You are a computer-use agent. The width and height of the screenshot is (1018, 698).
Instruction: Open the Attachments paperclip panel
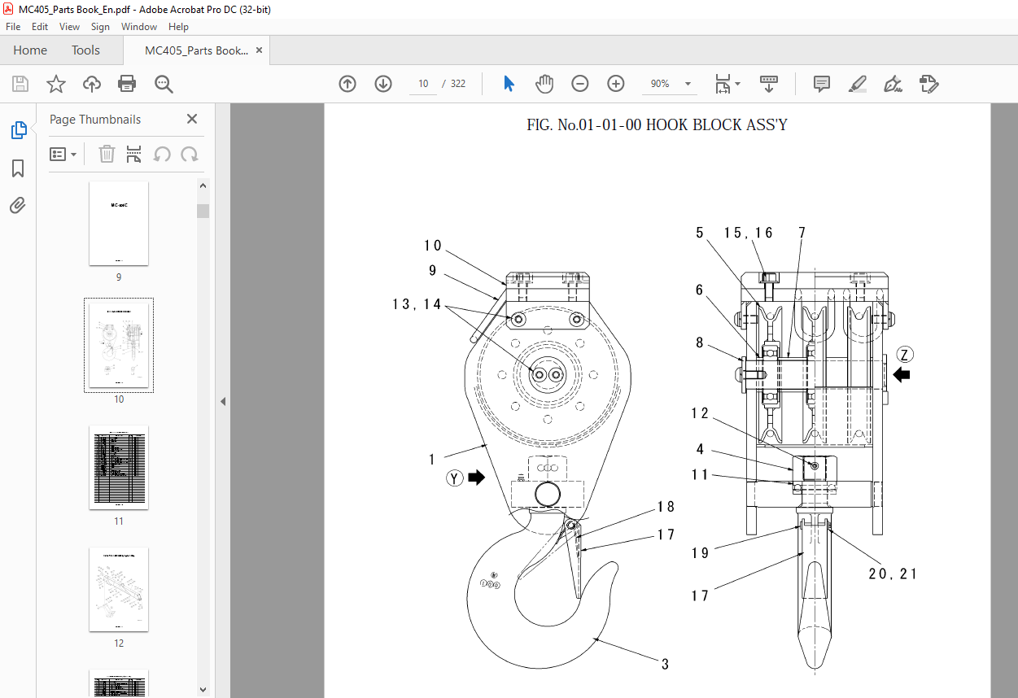pyautogui.click(x=18, y=205)
